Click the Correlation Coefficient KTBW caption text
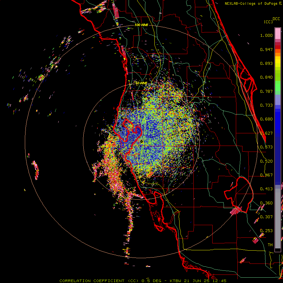Screen dimensions: 283x283 click(x=143, y=281)
